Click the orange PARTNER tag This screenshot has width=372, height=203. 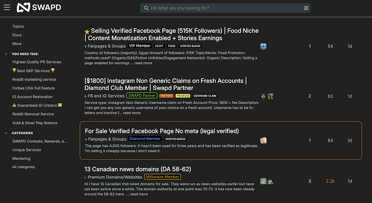pos(166,96)
